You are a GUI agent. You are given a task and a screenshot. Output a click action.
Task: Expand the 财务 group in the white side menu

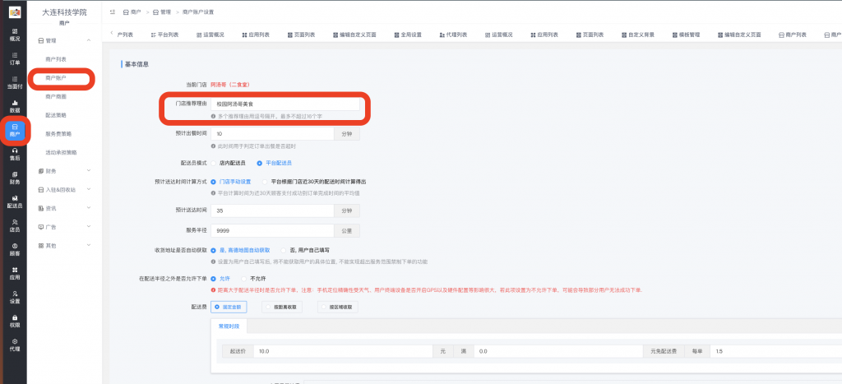[64, 171]
